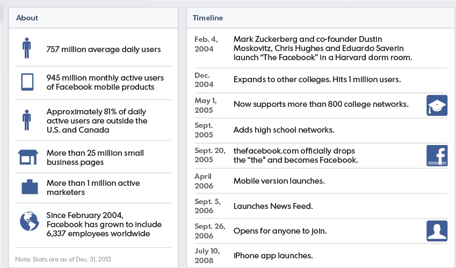Click the July 10, 2008 iPhone app date
Image resolution: width=456 pixels, height=268 pixels.
pyautogui.click(x=207, y=256)
